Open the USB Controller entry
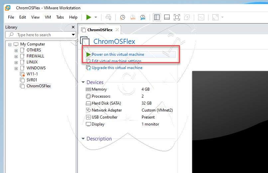 coord(105,117)
